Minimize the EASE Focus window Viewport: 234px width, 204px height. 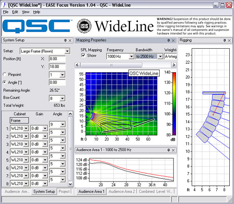(216, 5)
